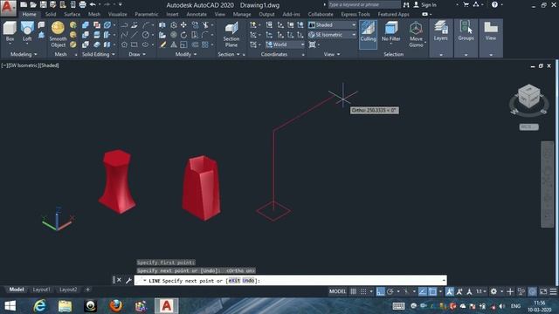The height and width of the screenshot is (314, 559).
Task: Click the Plot printer icon
Action: tap(82, 4)
